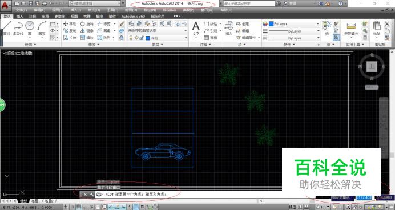Open the File (文件) menu

pyautogui.click(x=22, y=10)
